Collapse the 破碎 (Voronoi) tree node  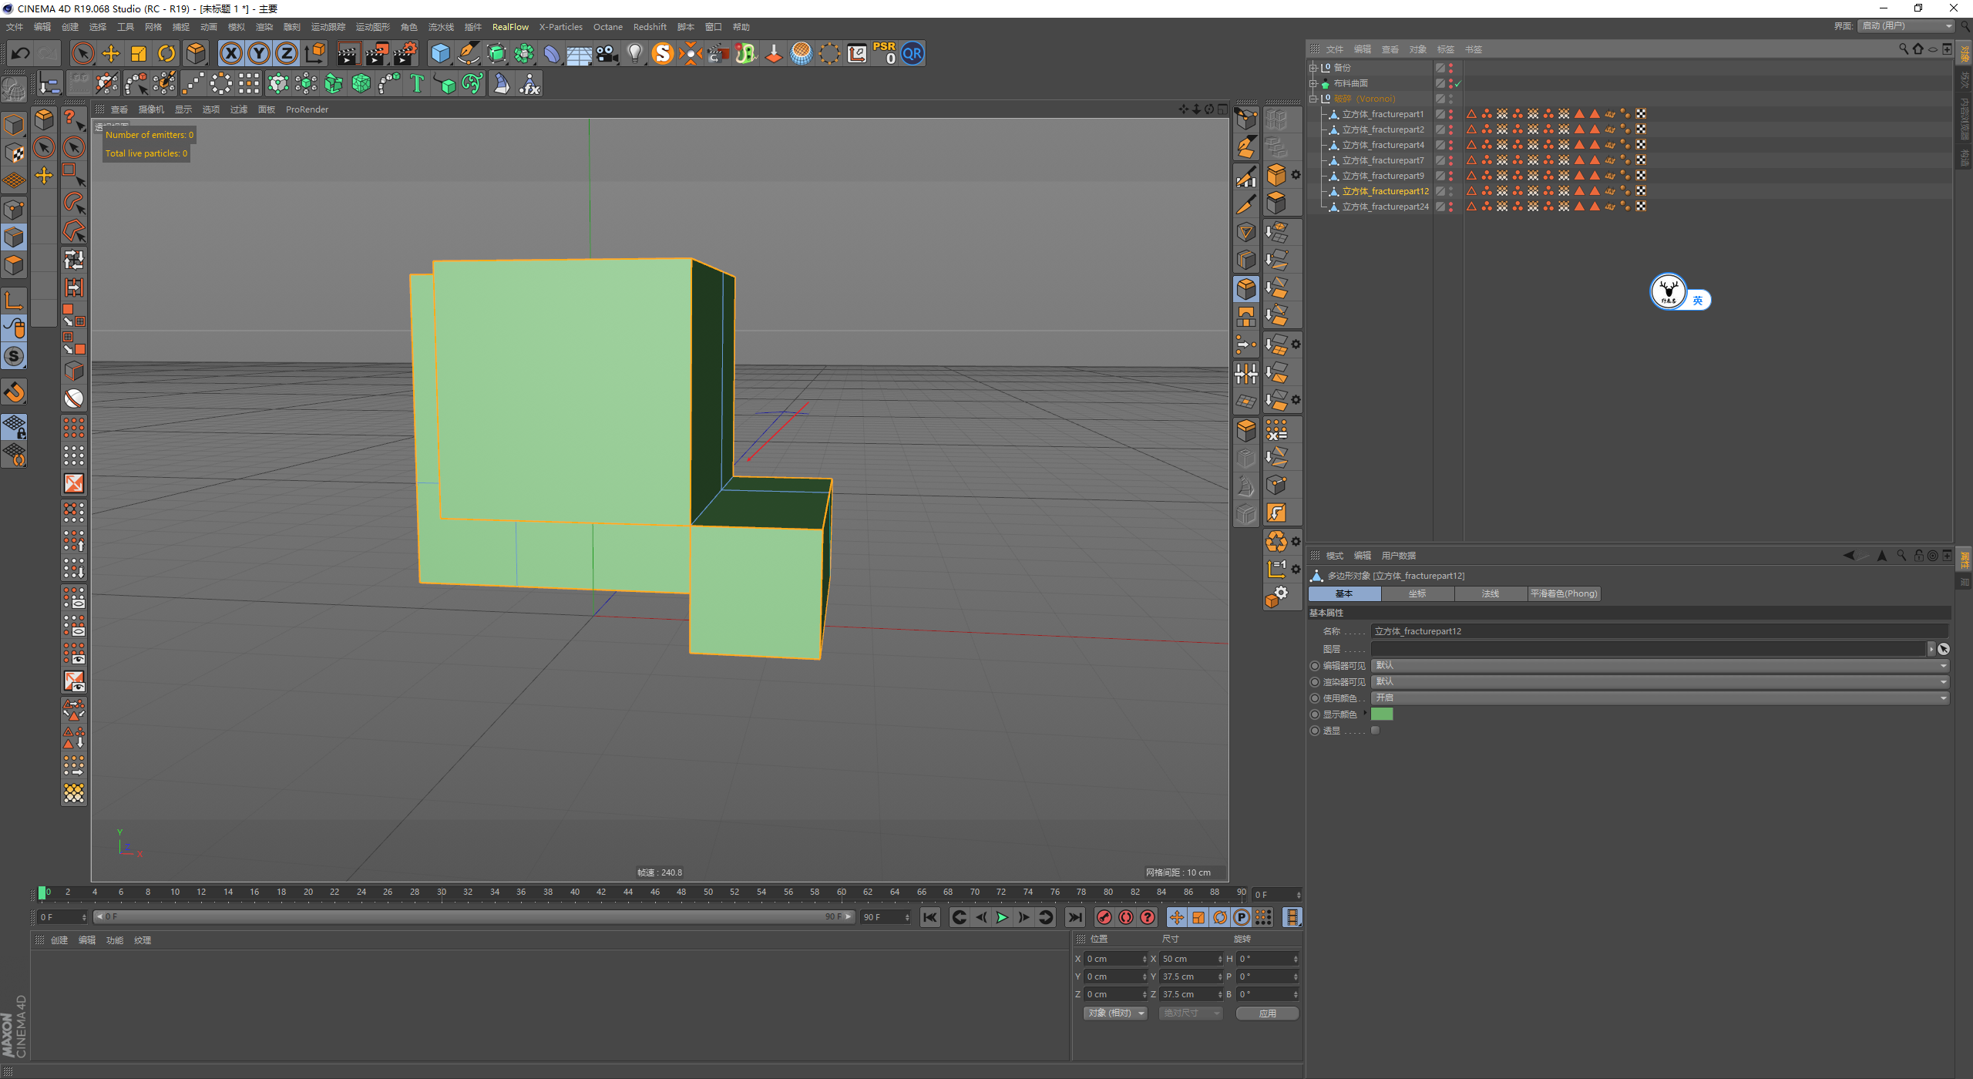[1314, 99]
